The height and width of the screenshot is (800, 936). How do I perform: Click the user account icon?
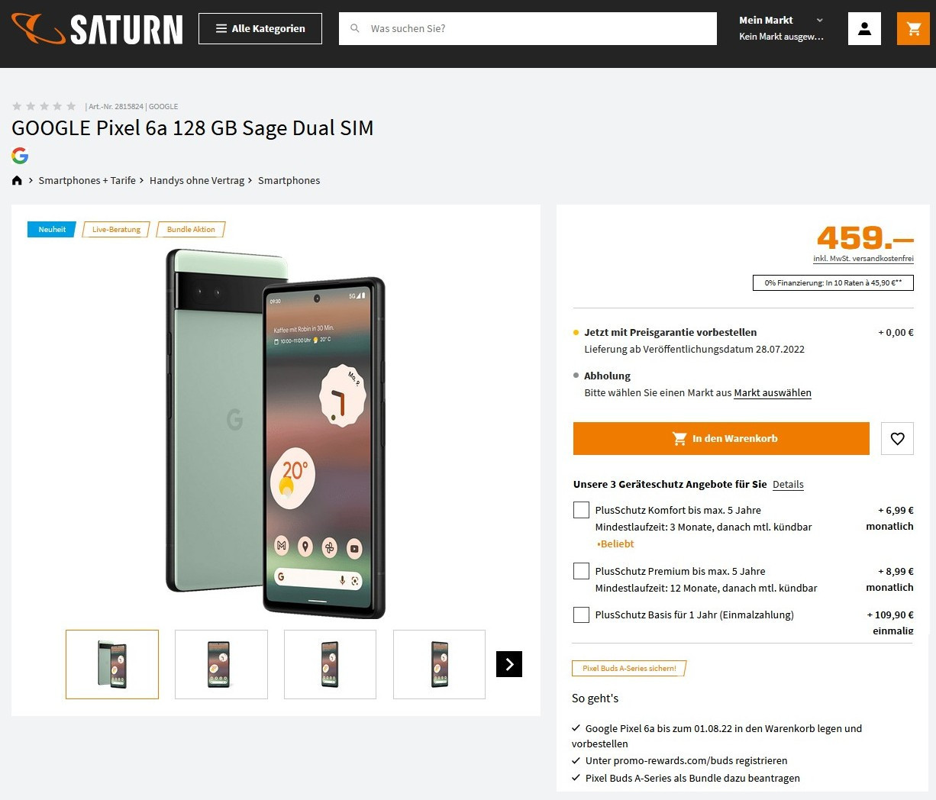pyautogui.click(x=864, y=29)
